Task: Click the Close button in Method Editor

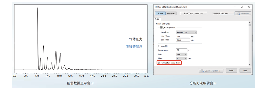Action: click(231, 71)
